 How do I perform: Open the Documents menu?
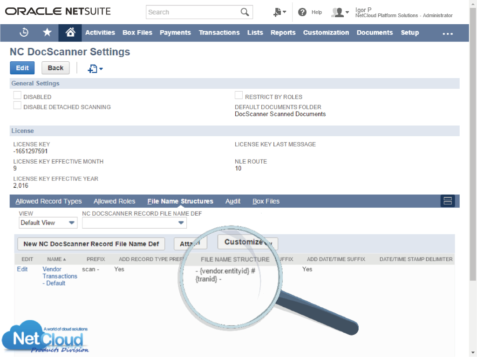(375, 33)
